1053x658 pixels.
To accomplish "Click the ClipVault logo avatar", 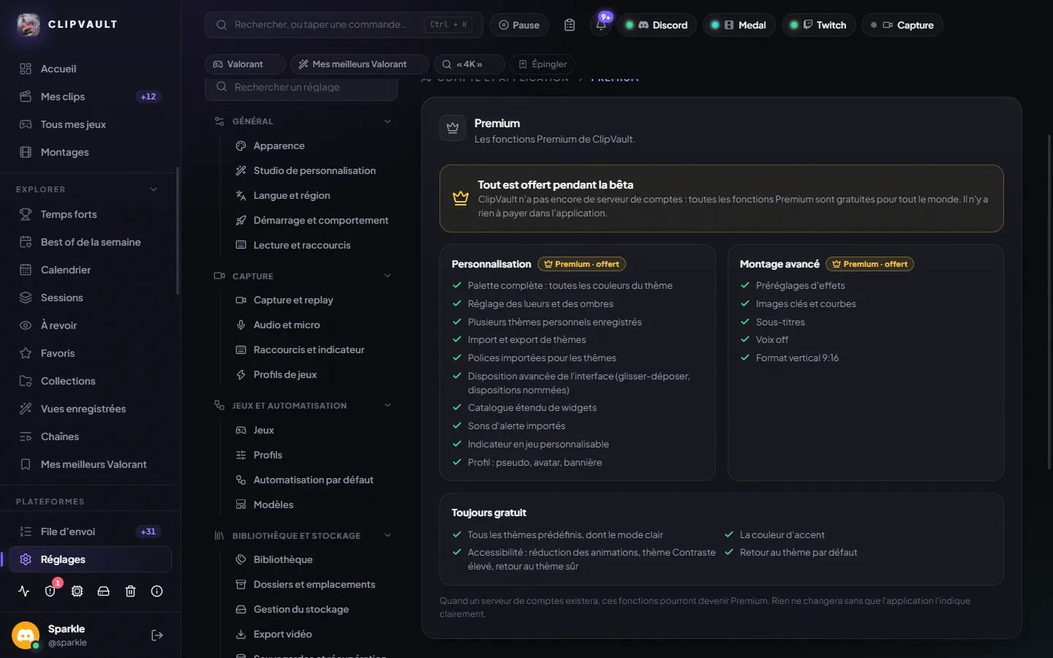I will [29, 25].
